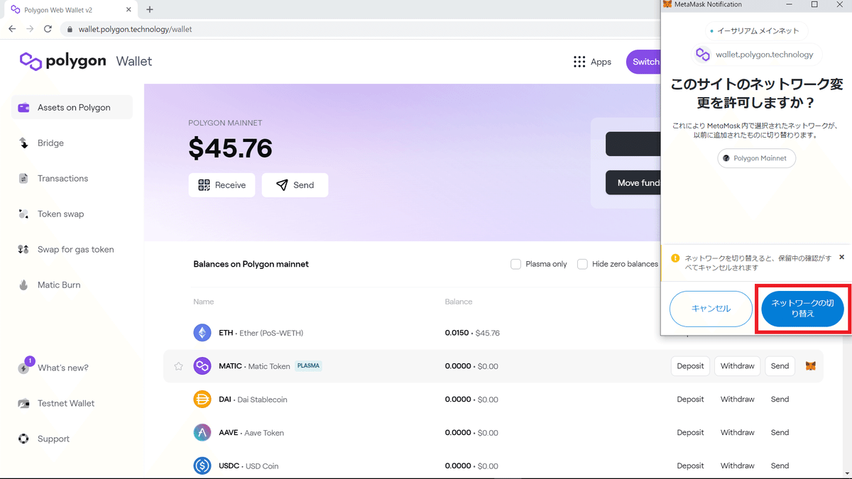Click the Balance column header
Viewport: 852px width, 479px height.
pos(459,302)
